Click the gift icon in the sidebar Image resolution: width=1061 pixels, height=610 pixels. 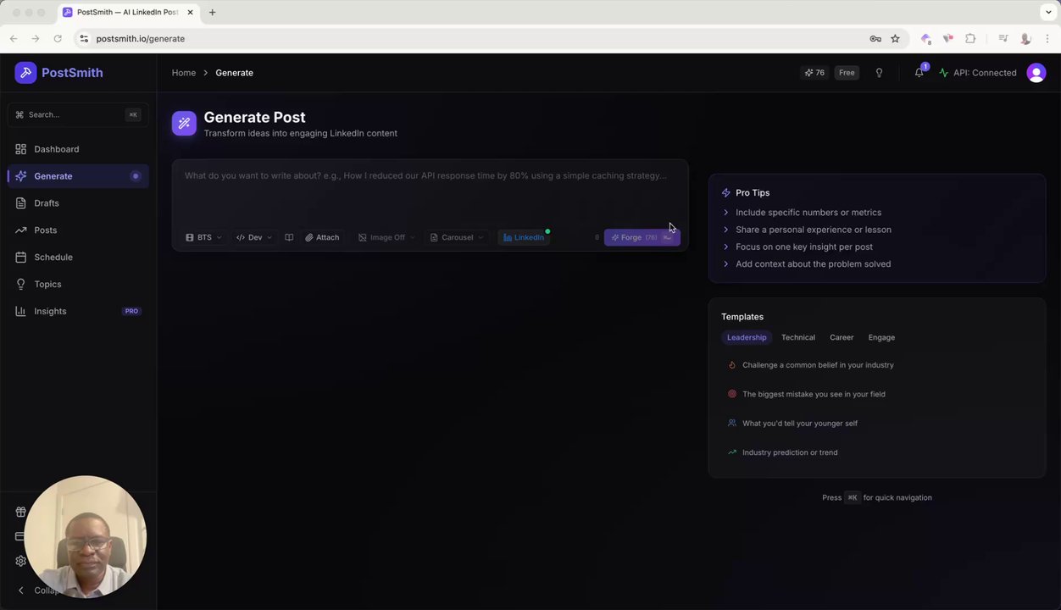[x=20, y=512]
